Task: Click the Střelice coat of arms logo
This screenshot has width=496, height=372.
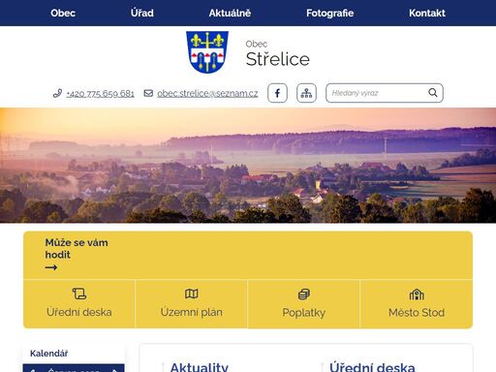Action: (x=207, y=52)
